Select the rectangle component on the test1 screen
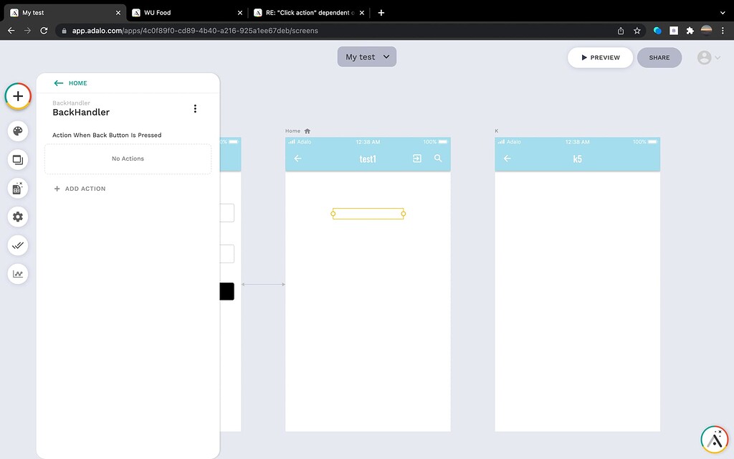The image size is (734, 459). click(368, 213)
